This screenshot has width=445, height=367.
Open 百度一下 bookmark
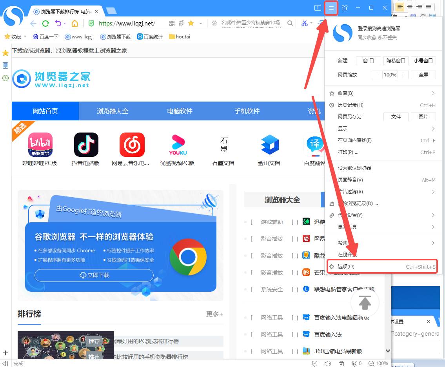tap(46, 36)
